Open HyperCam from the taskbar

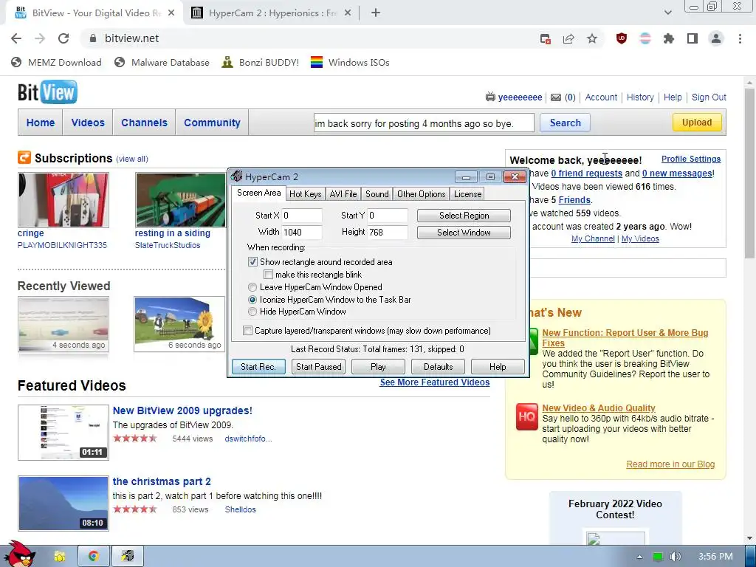pyautogui.click(x=127, y=556)
